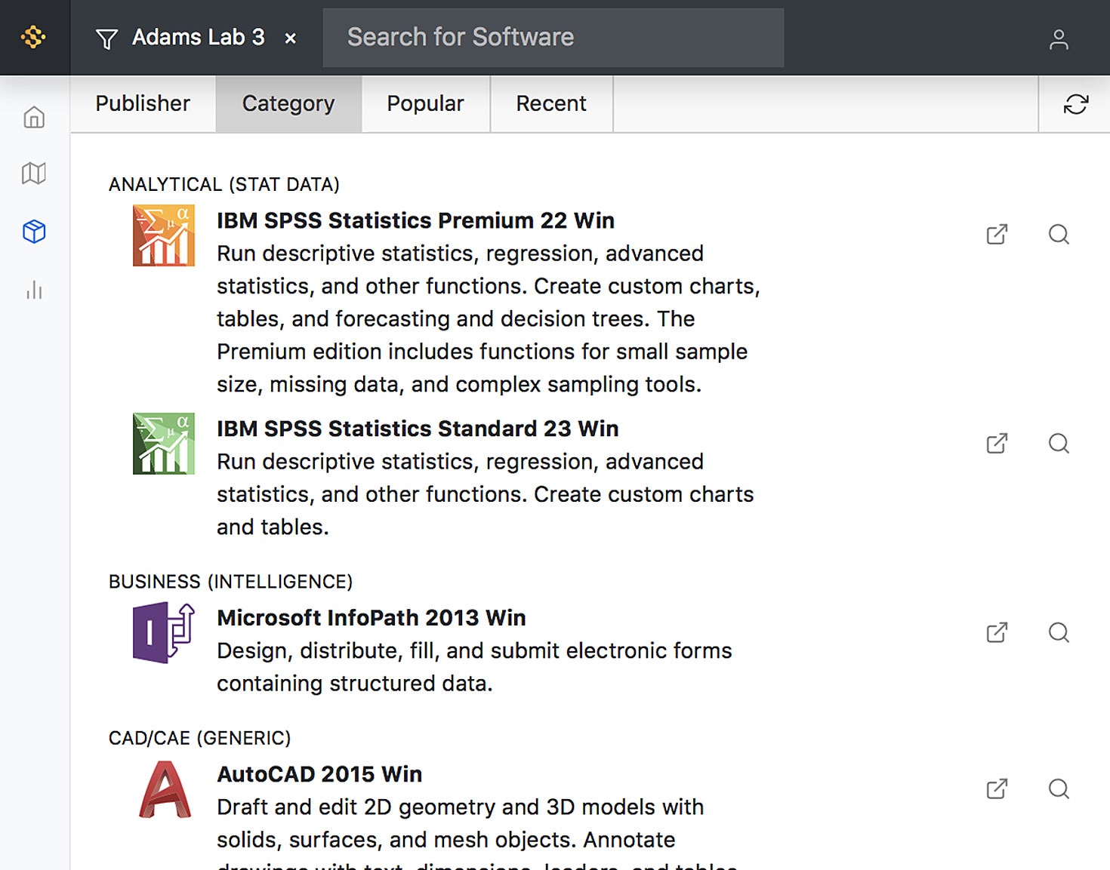
Task: Open IBM SPSS Statistics Standard 23 Win title
Action: tap(418, 429)
